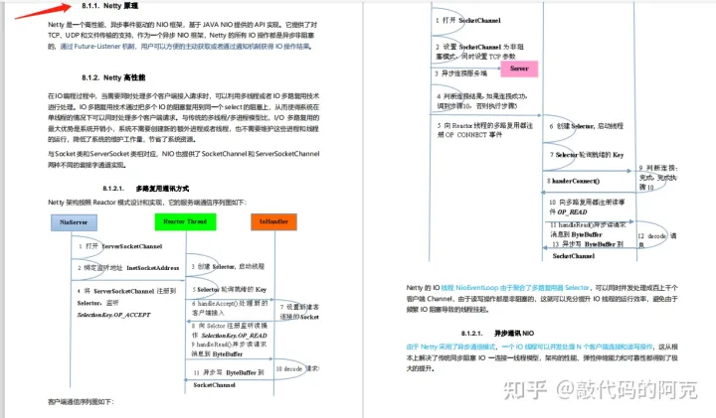Select the green Reactor Thread box
Viewport: 716px width, 418px height.
[185, 221]
